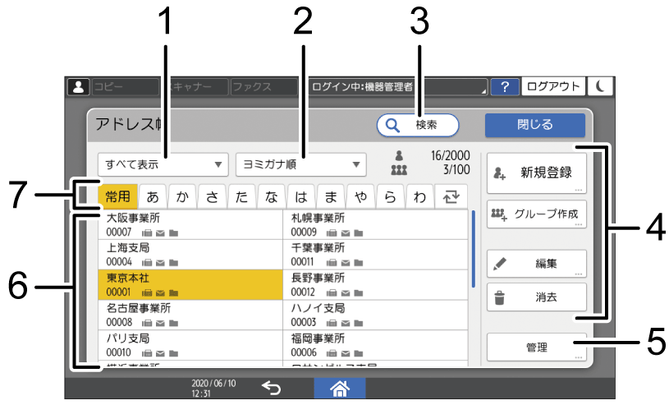669x405 pixels.
Task: Select 千葉事業所 entry 00011
Action: point(375,255)
